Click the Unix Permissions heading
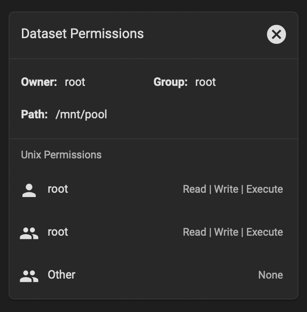Image resolution: width=307 pixels, height=312 pixels. (61, 155)
